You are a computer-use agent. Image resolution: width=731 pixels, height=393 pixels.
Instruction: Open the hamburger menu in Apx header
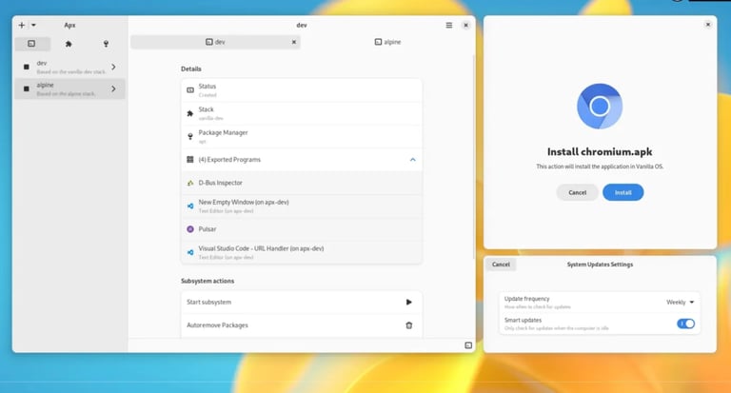tap(449, 25)
